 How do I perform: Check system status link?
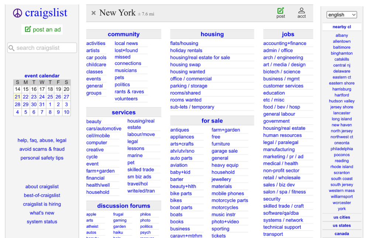click(x=42, y=221)
